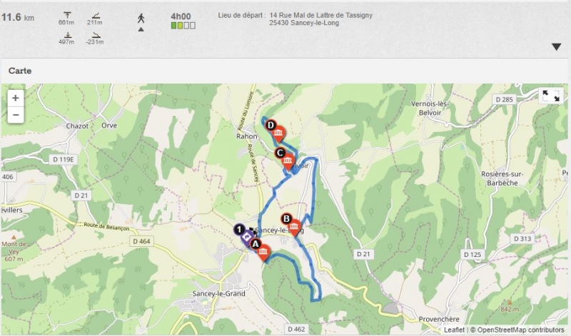Image resolution: width=571 pixels, height=336 pixels.
Task: Click small up triangle under hiker
Action: 141,29
